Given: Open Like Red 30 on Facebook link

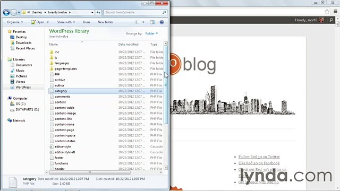Looking at the screenshot, I should pos(259,163).
